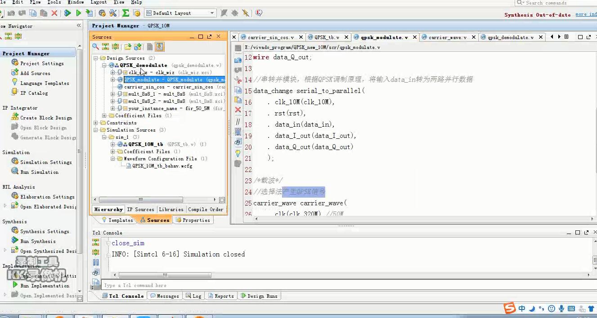This screenshot has width=597, height=318.
Task: Open the Messages tab
Action: (165, 296)
